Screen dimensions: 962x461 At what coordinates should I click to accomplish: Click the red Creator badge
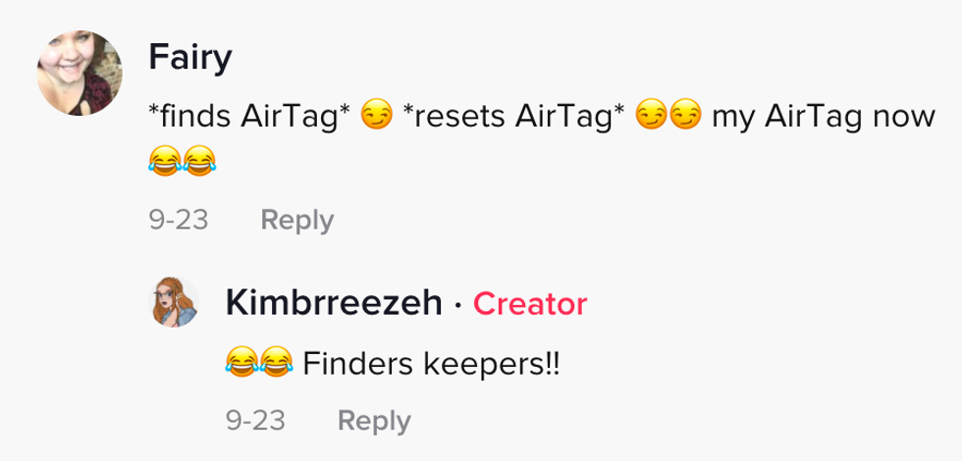point(530,303)
